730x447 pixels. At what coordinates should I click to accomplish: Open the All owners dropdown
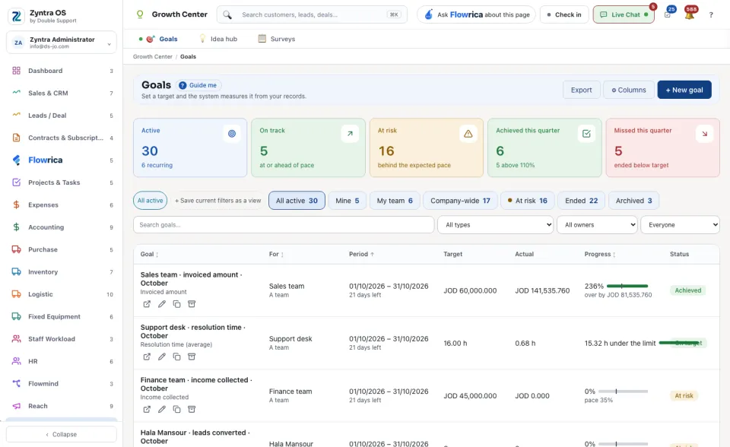pyautogui.click(x=598, y=225)
